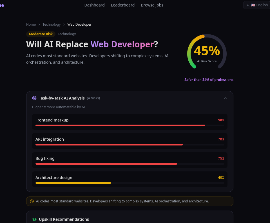The image size is (270, 223).
Task: Open the Safer than 34% of professions link
Action: pyautogui.click(x=209, y=80)
